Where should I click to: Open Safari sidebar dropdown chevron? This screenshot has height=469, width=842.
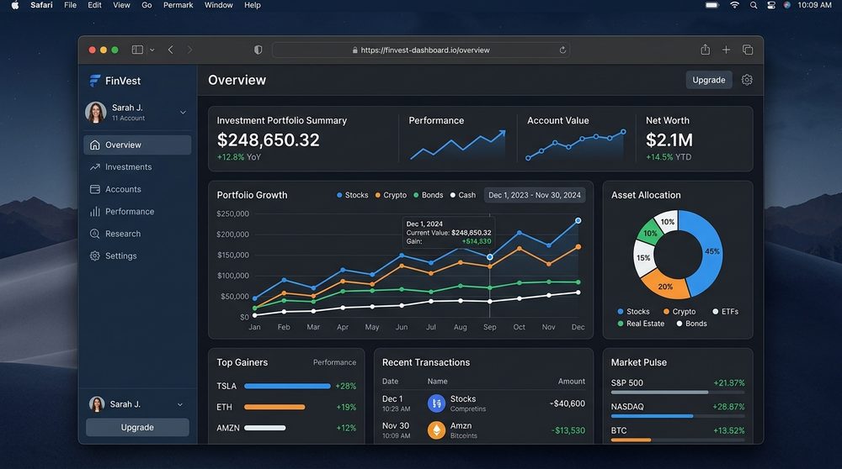[152, 50]
